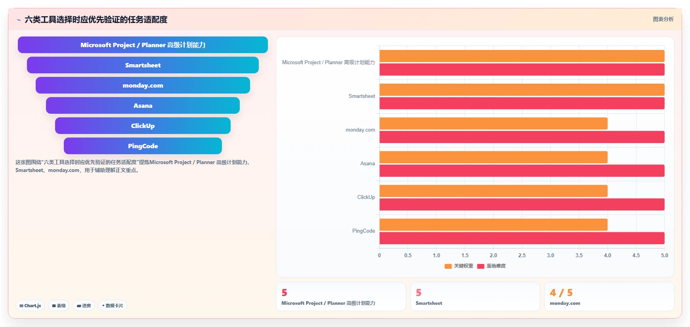This screenshot has height=327, width=690.
Task: Select the Smartsheet funnel bar
Action: (x=143, y=65)
